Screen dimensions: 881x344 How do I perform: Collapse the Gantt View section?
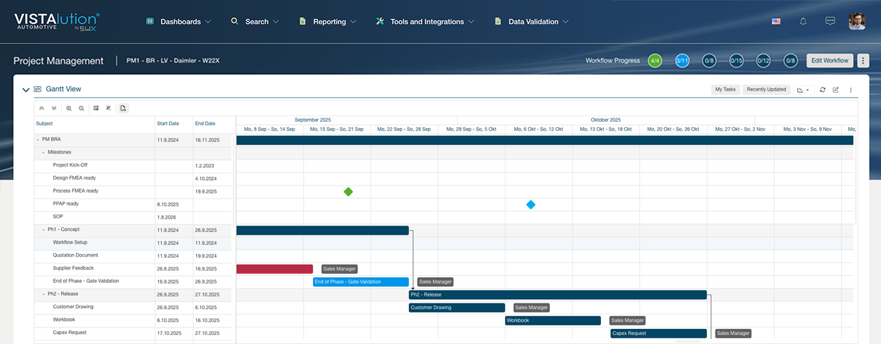point(26,89)
